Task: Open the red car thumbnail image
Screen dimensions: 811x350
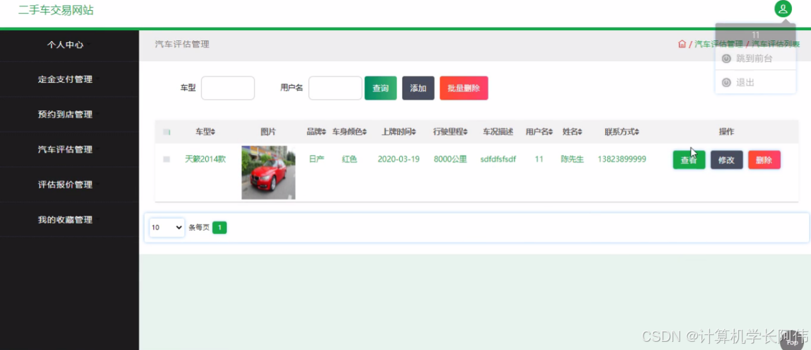Action: pyautogui.click(x=268, y=173)
